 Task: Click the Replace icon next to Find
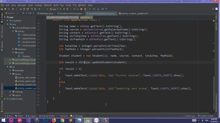pos(35,9)
